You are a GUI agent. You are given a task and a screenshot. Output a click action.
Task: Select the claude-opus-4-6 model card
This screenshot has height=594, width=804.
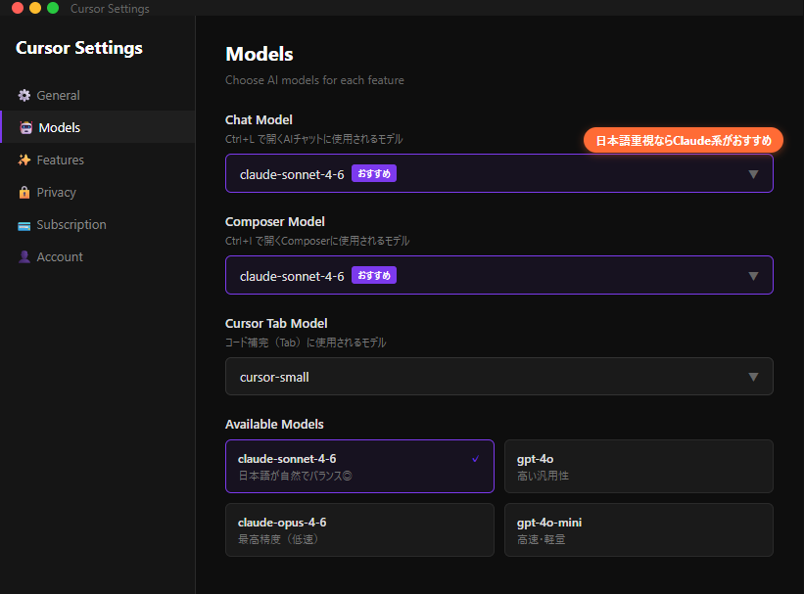click(359, 529)
